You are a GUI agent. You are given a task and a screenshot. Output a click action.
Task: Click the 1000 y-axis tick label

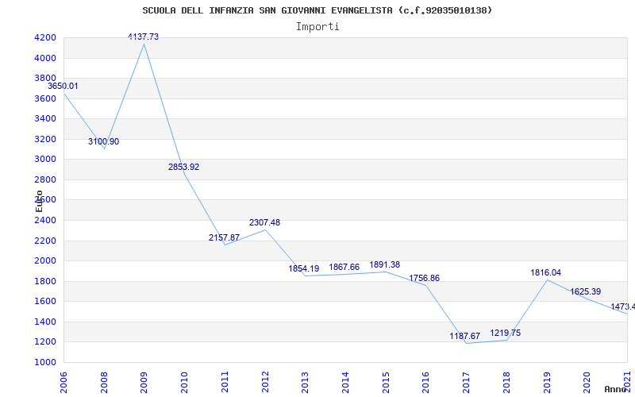[x=45, y=362]
